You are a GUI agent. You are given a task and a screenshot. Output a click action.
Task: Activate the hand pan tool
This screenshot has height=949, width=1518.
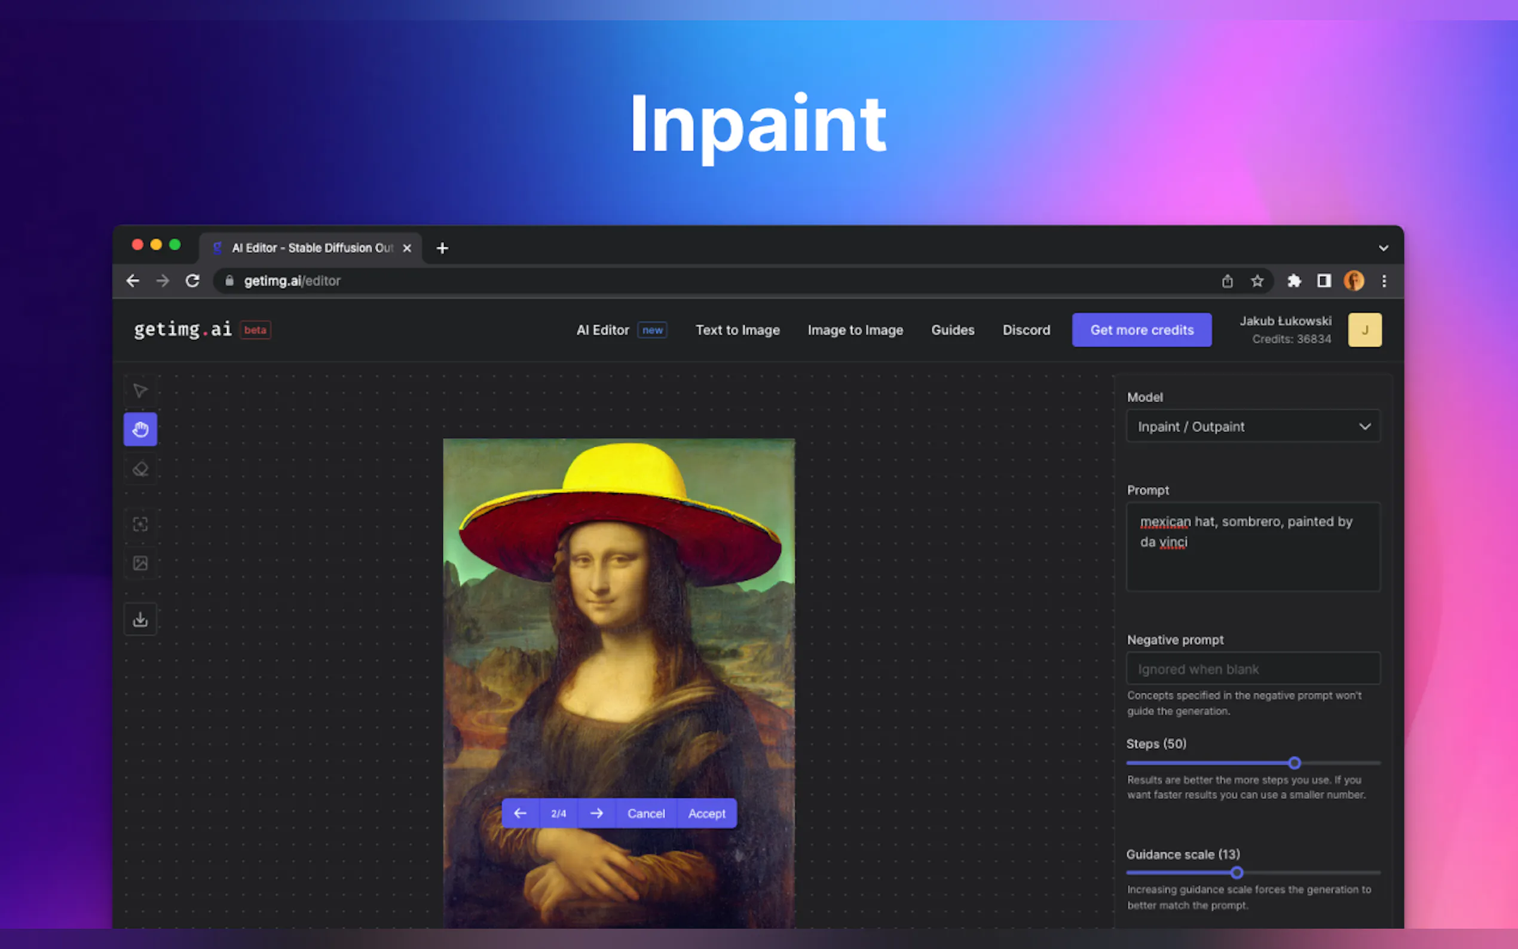point(140,429)
